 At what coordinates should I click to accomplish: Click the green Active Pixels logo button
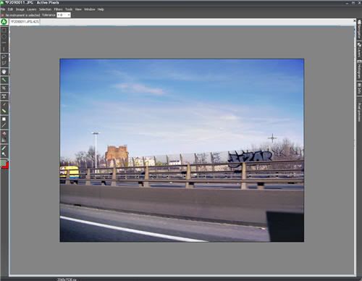[x=4, y=22]
